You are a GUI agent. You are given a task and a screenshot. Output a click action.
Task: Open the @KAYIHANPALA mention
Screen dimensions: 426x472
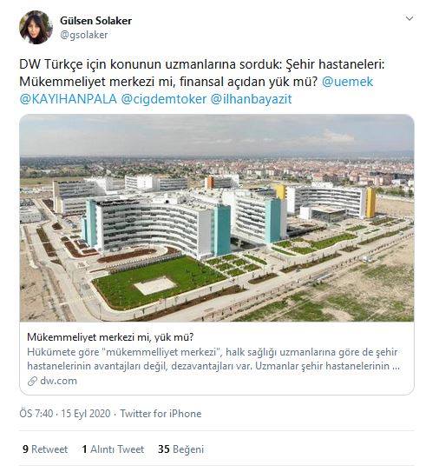(x=69, y=99)
